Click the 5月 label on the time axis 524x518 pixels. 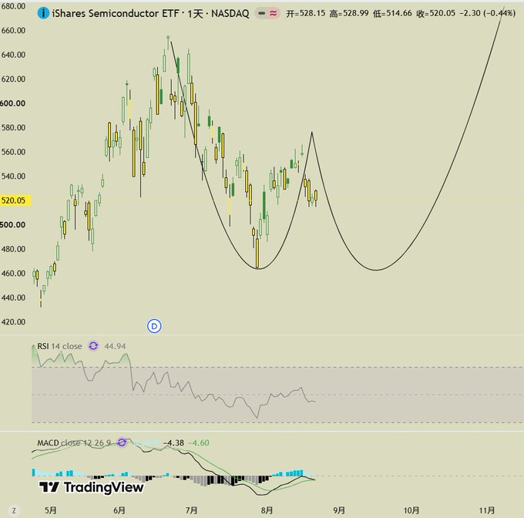[x=50, y=510]
